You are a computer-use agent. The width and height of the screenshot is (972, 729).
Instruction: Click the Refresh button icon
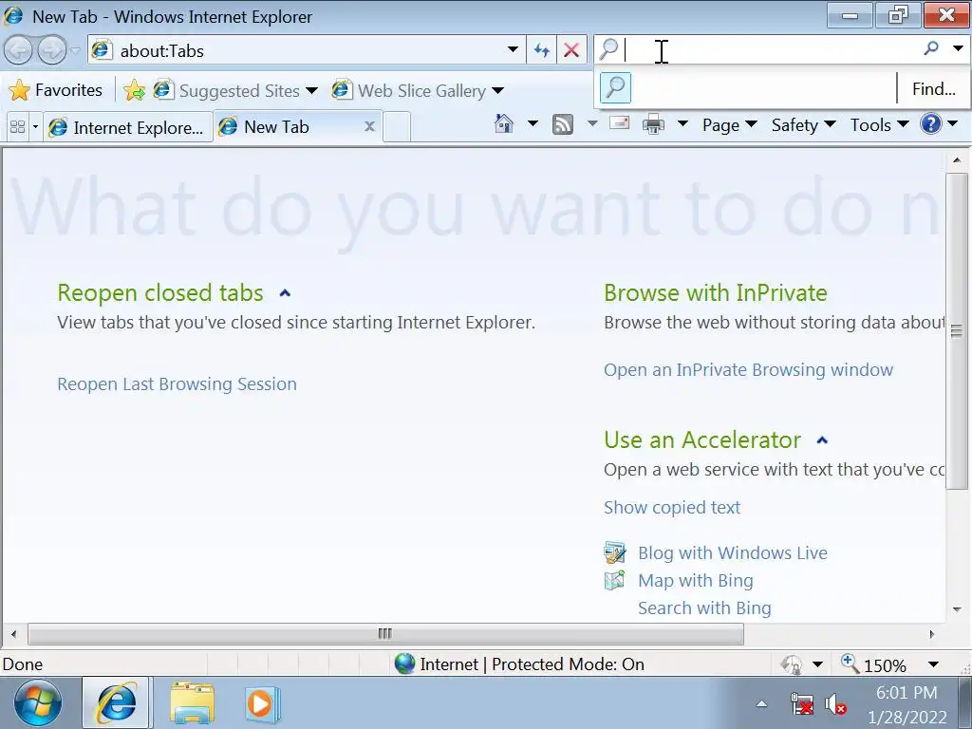[x=541, y=50]
